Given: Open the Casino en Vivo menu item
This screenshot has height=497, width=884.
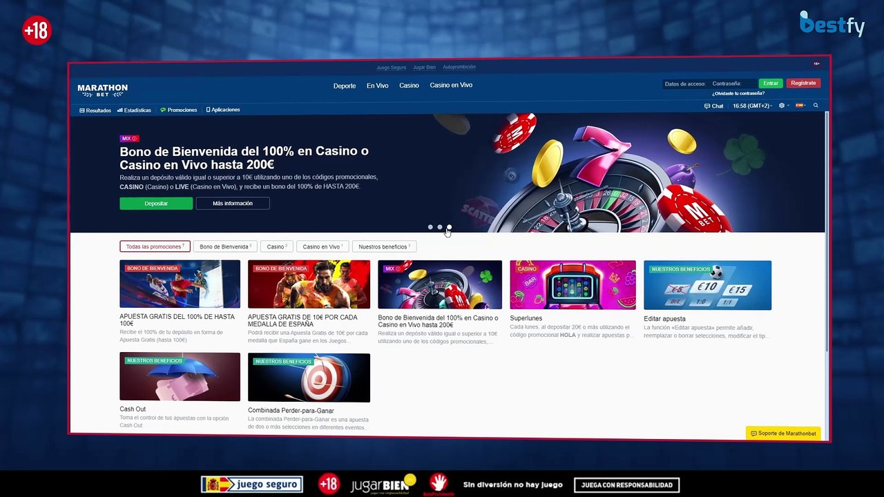Looking at the screenshot, I should (451, 85).
